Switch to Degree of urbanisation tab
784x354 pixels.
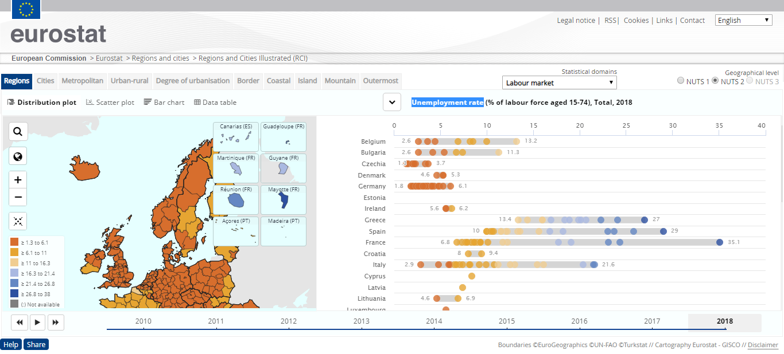(x=193, y=81)
